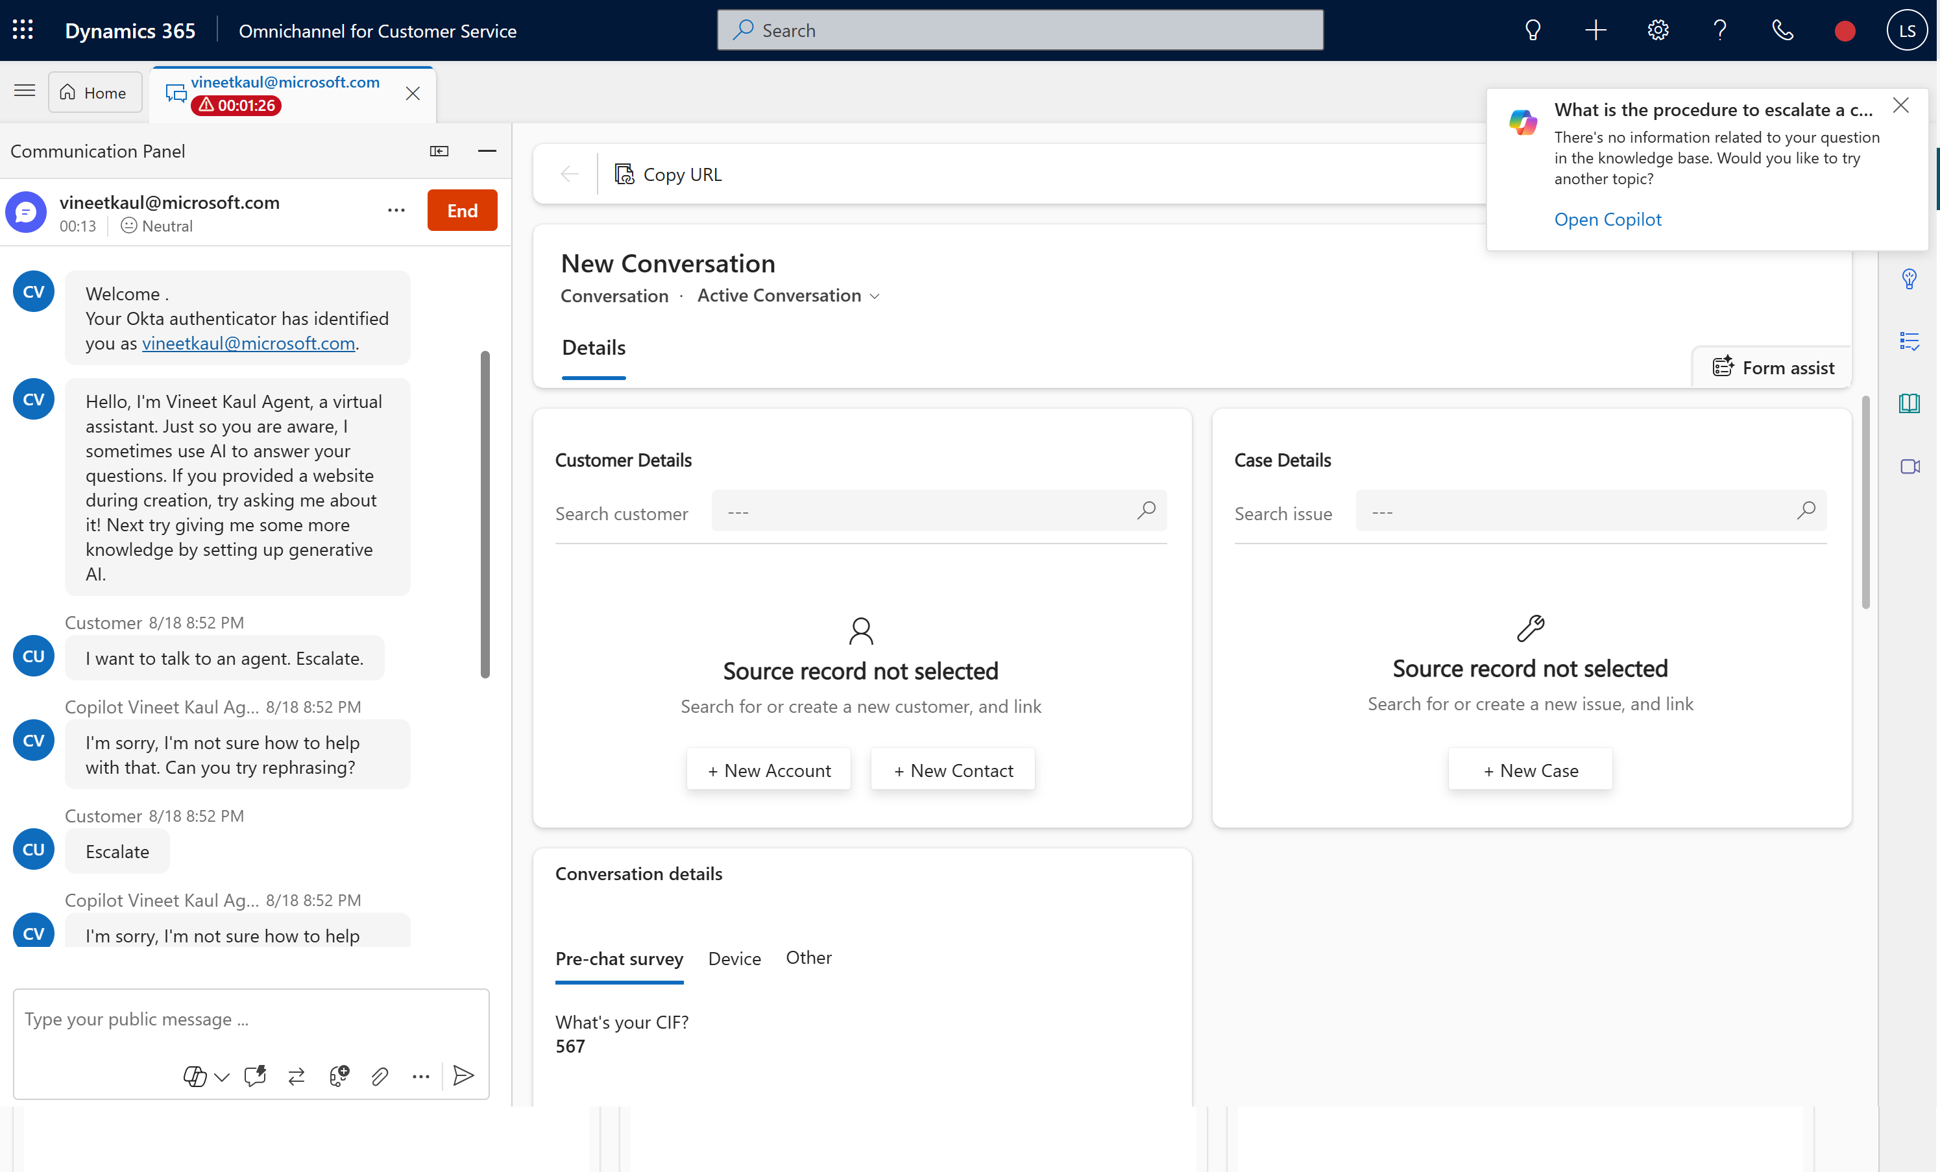Viewport: 1940px width, 1172px height.
Task: Switch to the Device tab in Conversation details
Action: pyautogui.click(x=734, y=958)
